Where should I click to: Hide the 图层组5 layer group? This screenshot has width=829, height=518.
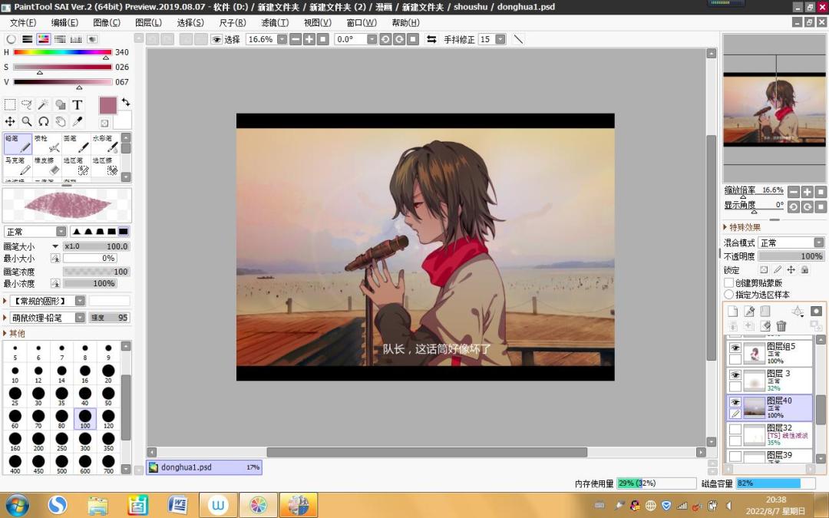(735, 348)
